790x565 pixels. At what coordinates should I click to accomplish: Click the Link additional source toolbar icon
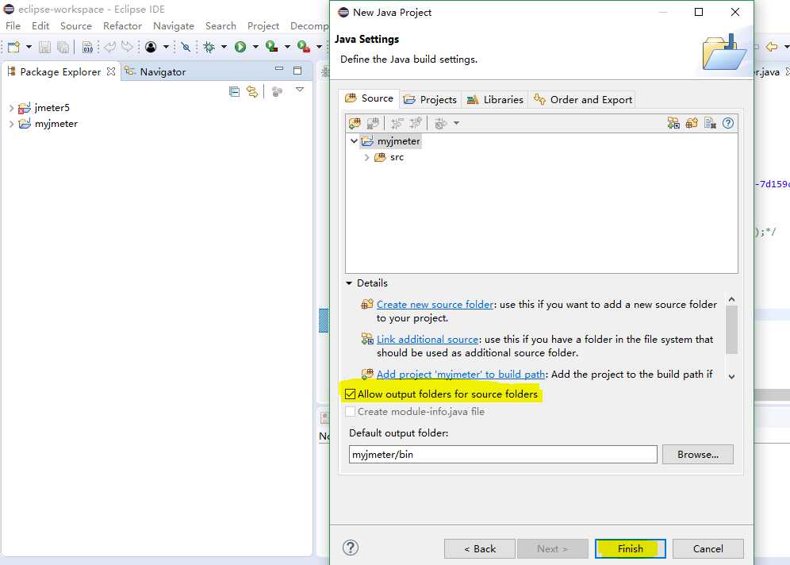[673, 123]
